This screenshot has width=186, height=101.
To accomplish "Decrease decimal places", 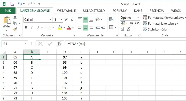I will (128, 29).
